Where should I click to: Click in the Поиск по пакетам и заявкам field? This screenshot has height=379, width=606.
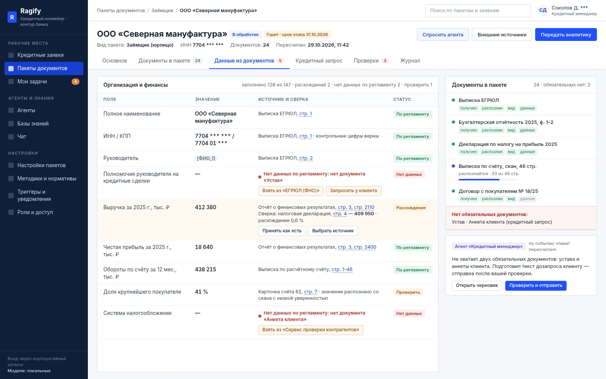pos(478,11)
